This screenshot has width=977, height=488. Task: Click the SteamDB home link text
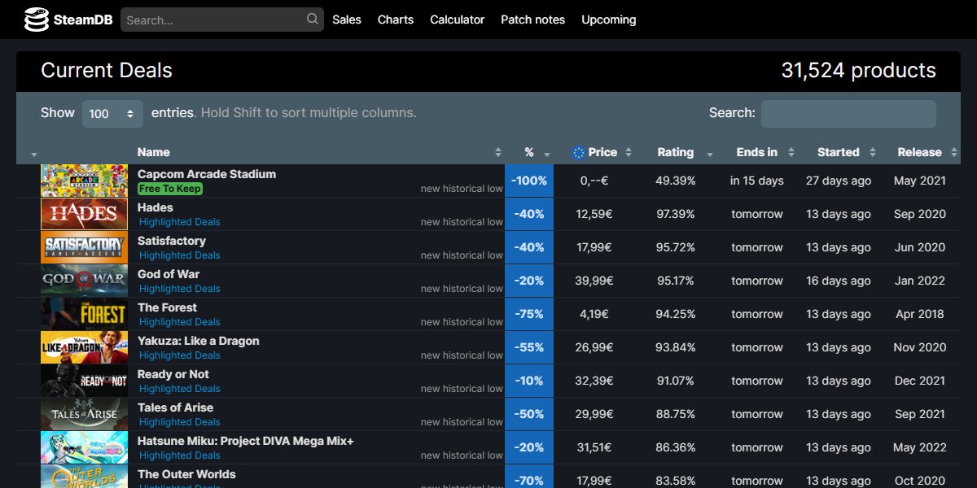[83, 20]
